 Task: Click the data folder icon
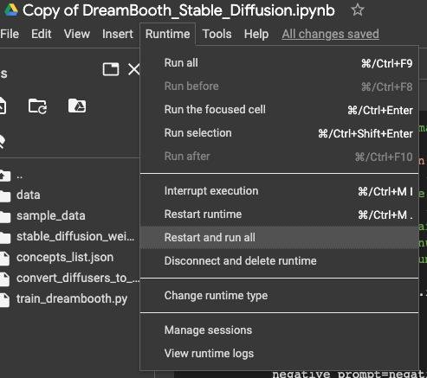[5, 195]
